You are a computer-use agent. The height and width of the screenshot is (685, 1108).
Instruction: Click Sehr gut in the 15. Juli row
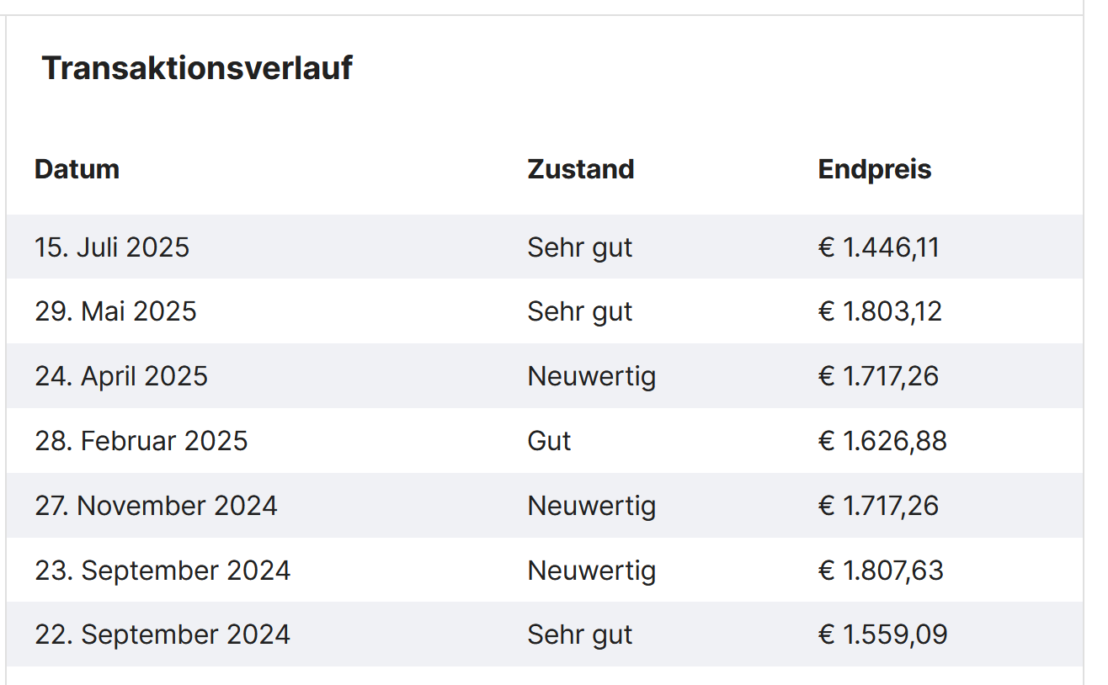(580, 247)
